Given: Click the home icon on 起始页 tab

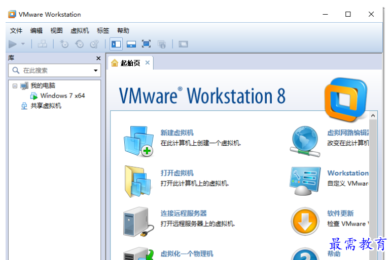Looking at the screenshot, I should [115, 63].
